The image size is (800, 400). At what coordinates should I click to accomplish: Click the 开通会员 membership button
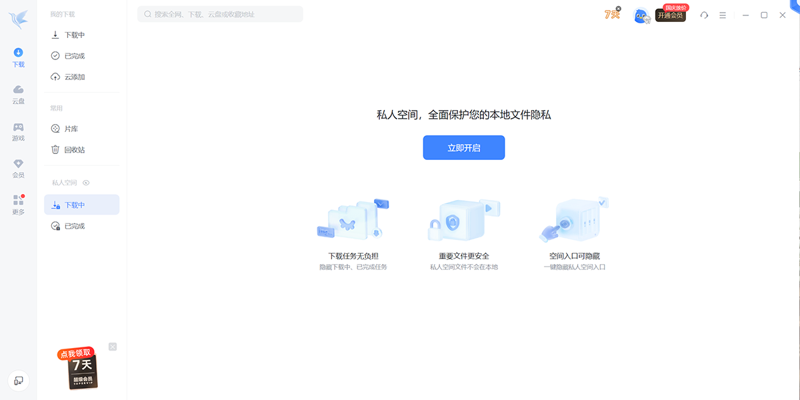click(x=671, y=17)
